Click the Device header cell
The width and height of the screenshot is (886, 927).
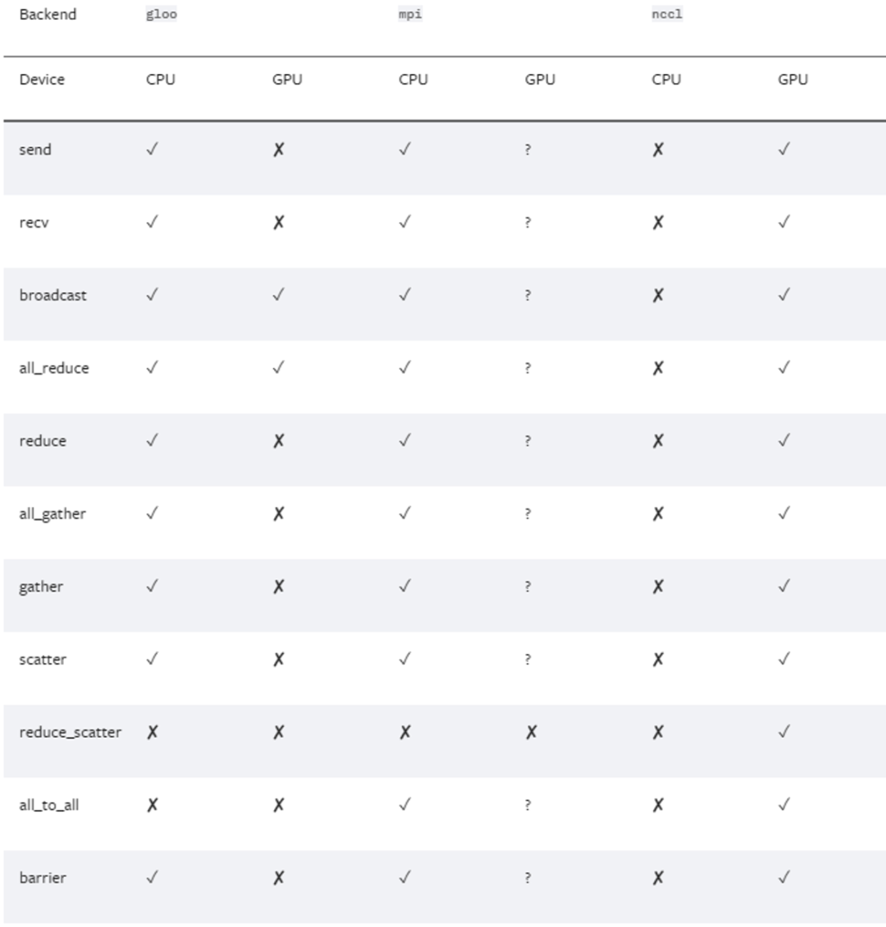(x=42, y=80)
